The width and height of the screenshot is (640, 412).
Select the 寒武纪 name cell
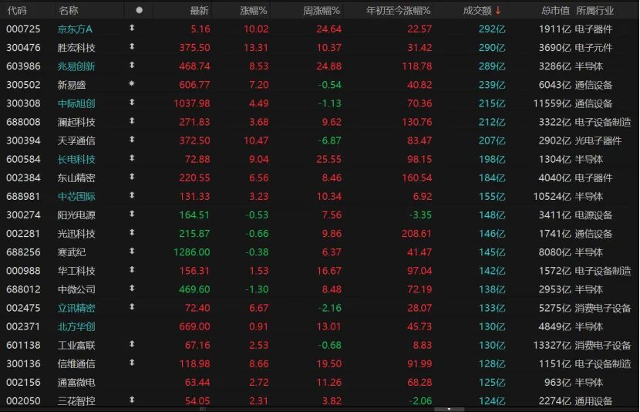coord(72,252)
